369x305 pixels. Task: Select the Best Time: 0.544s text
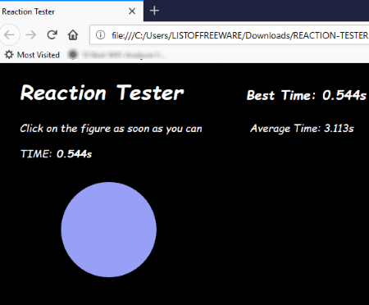click(x=306, y=95)
